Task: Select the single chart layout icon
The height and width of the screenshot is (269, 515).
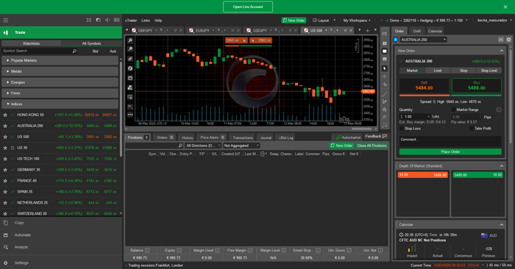Action: click(384, 51)
